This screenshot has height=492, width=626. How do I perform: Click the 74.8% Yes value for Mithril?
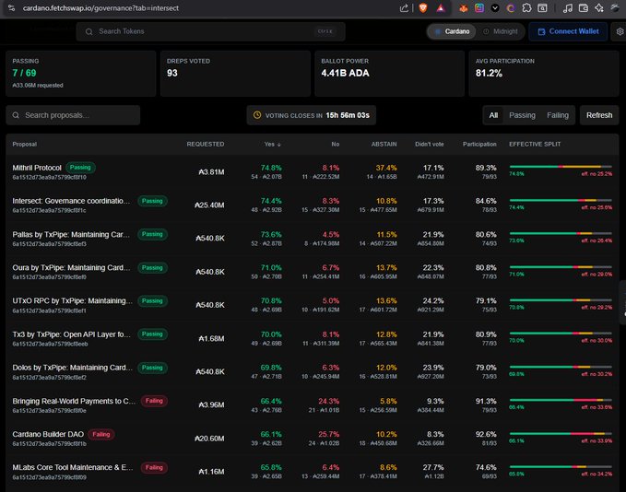[271, 168]
